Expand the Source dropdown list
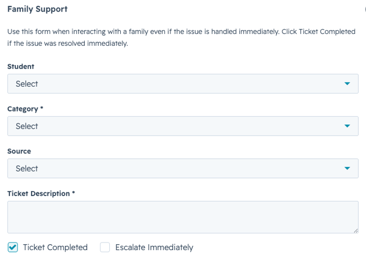Screen dimensions: 366x260 (x=183, y=169)
